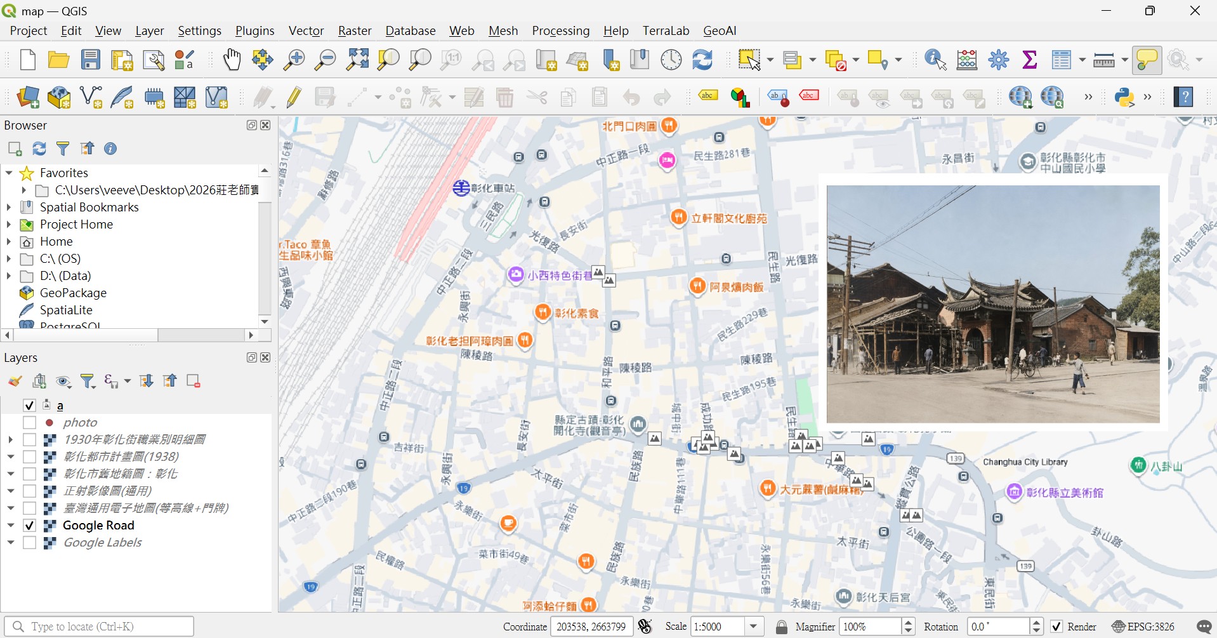Activate the Zoom Out magnifier tool
The height and width of the screenshot is (638, 1217).
coord(326,60)
